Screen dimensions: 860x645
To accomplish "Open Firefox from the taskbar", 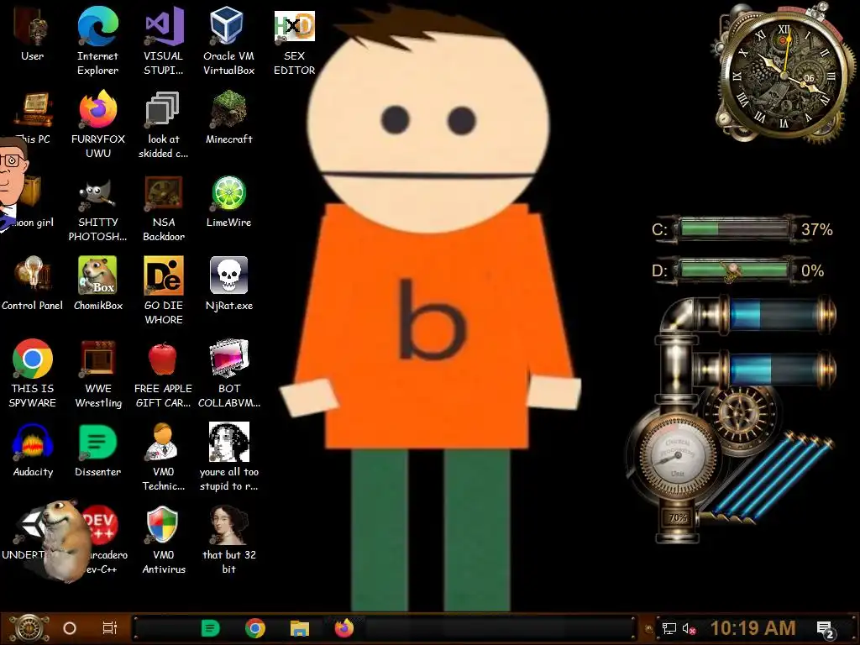I will [x=343, y=628].
